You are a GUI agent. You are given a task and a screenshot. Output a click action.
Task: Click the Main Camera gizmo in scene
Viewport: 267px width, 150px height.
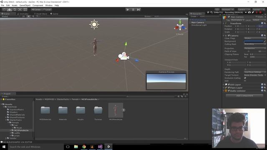123,56
